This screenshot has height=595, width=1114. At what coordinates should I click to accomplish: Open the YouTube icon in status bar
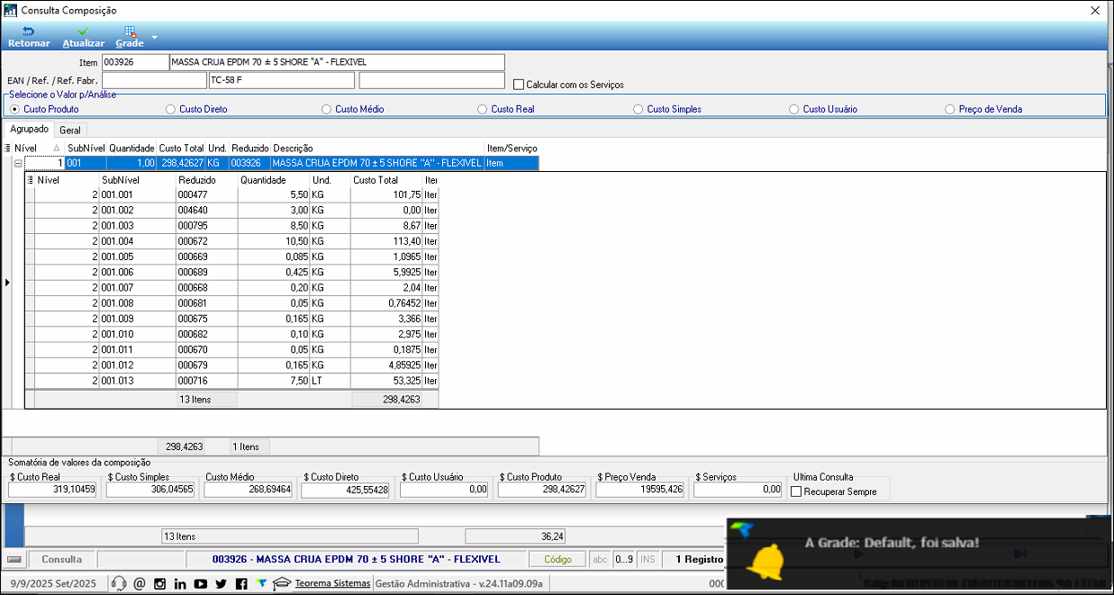(x=201, y=583)
